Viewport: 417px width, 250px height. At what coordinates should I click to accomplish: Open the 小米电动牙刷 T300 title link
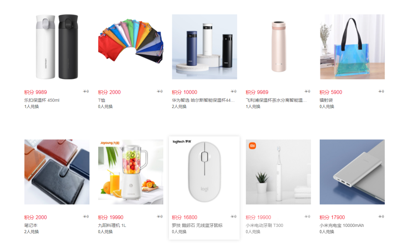264,225
